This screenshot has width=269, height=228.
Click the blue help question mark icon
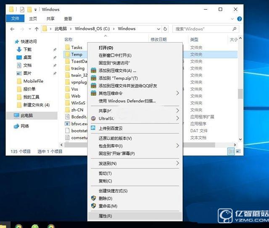[239, 18]
